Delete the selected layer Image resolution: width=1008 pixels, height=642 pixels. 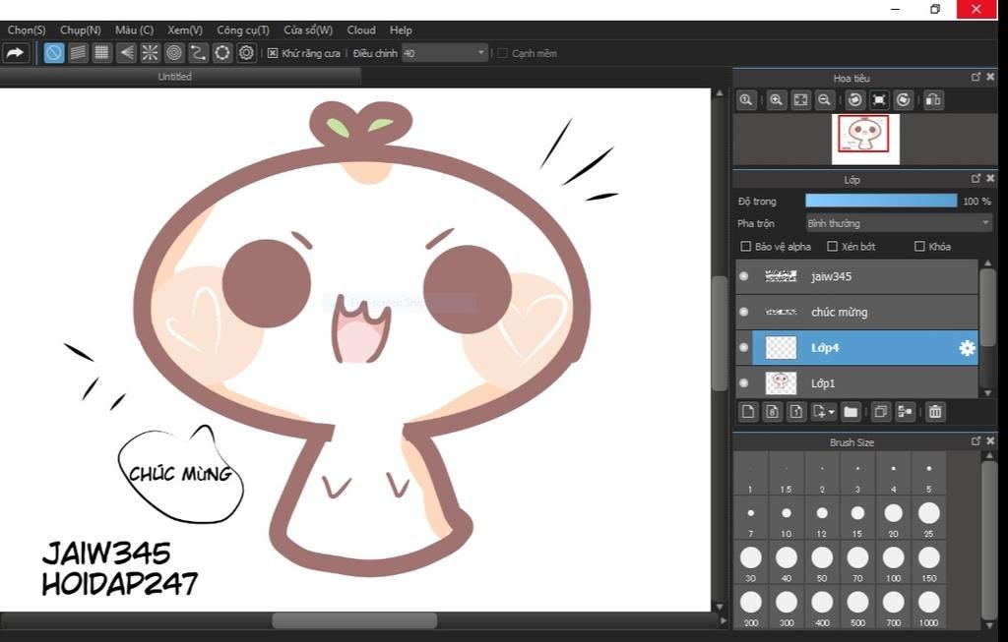935,412
